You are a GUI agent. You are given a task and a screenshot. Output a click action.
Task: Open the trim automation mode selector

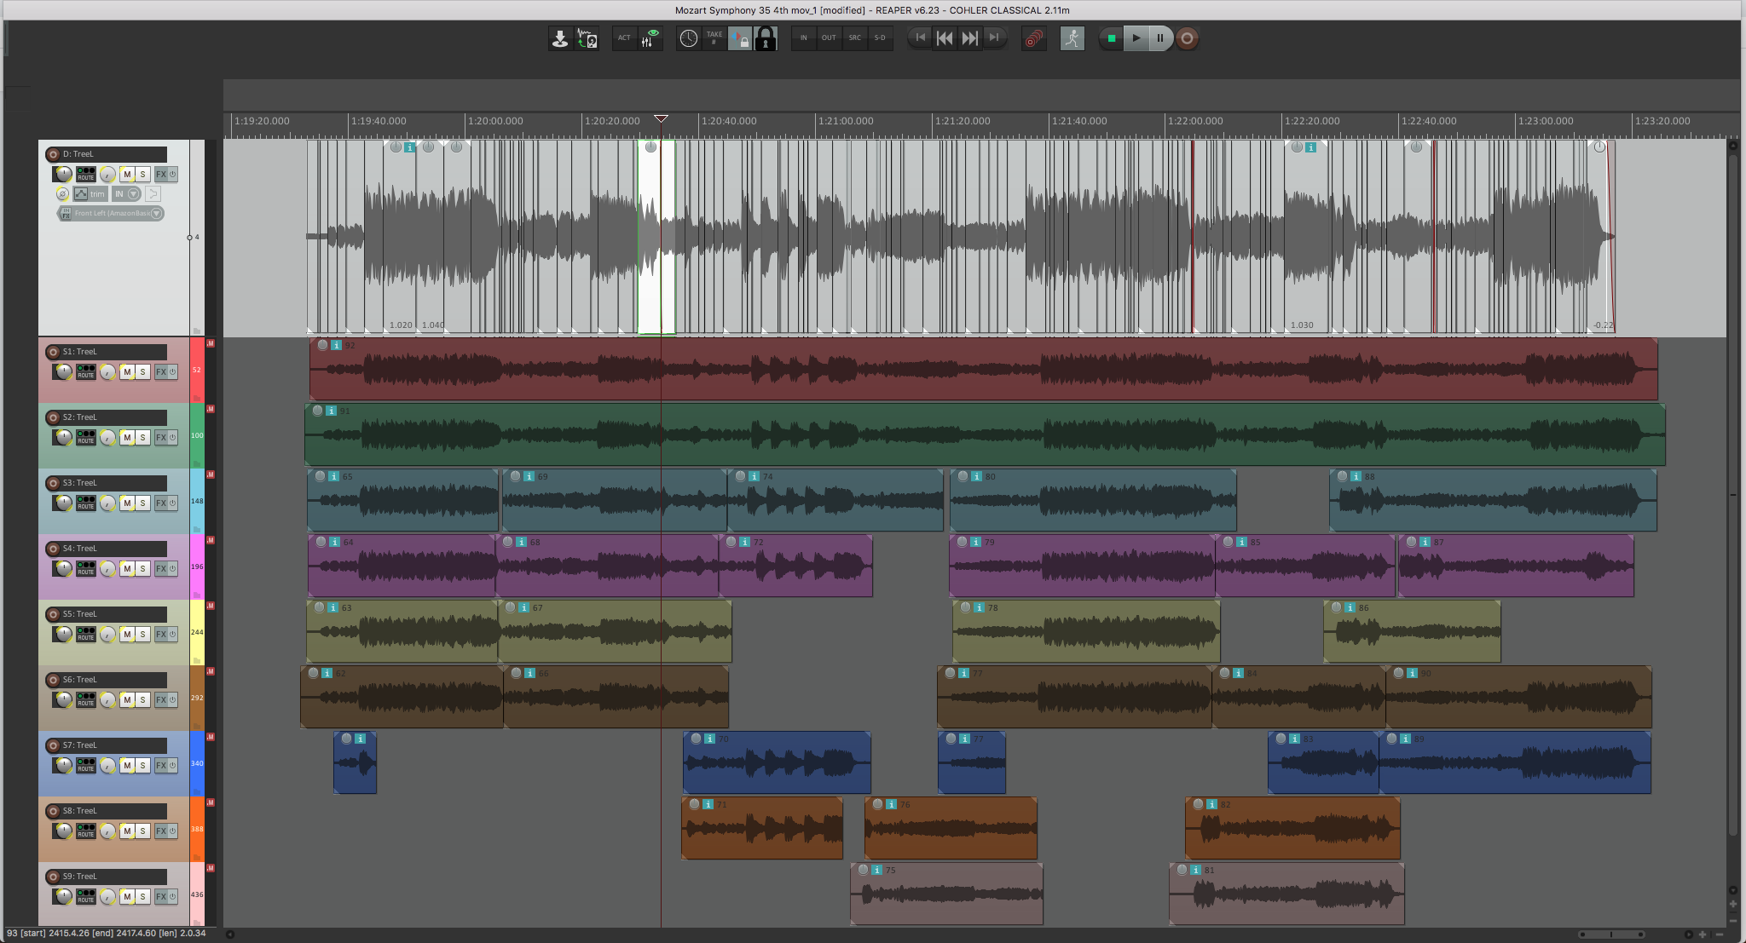[x=90, y=194]
